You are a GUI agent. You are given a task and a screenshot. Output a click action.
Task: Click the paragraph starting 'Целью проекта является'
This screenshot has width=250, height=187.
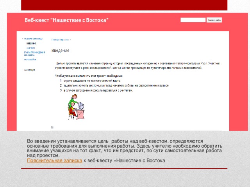138,65
